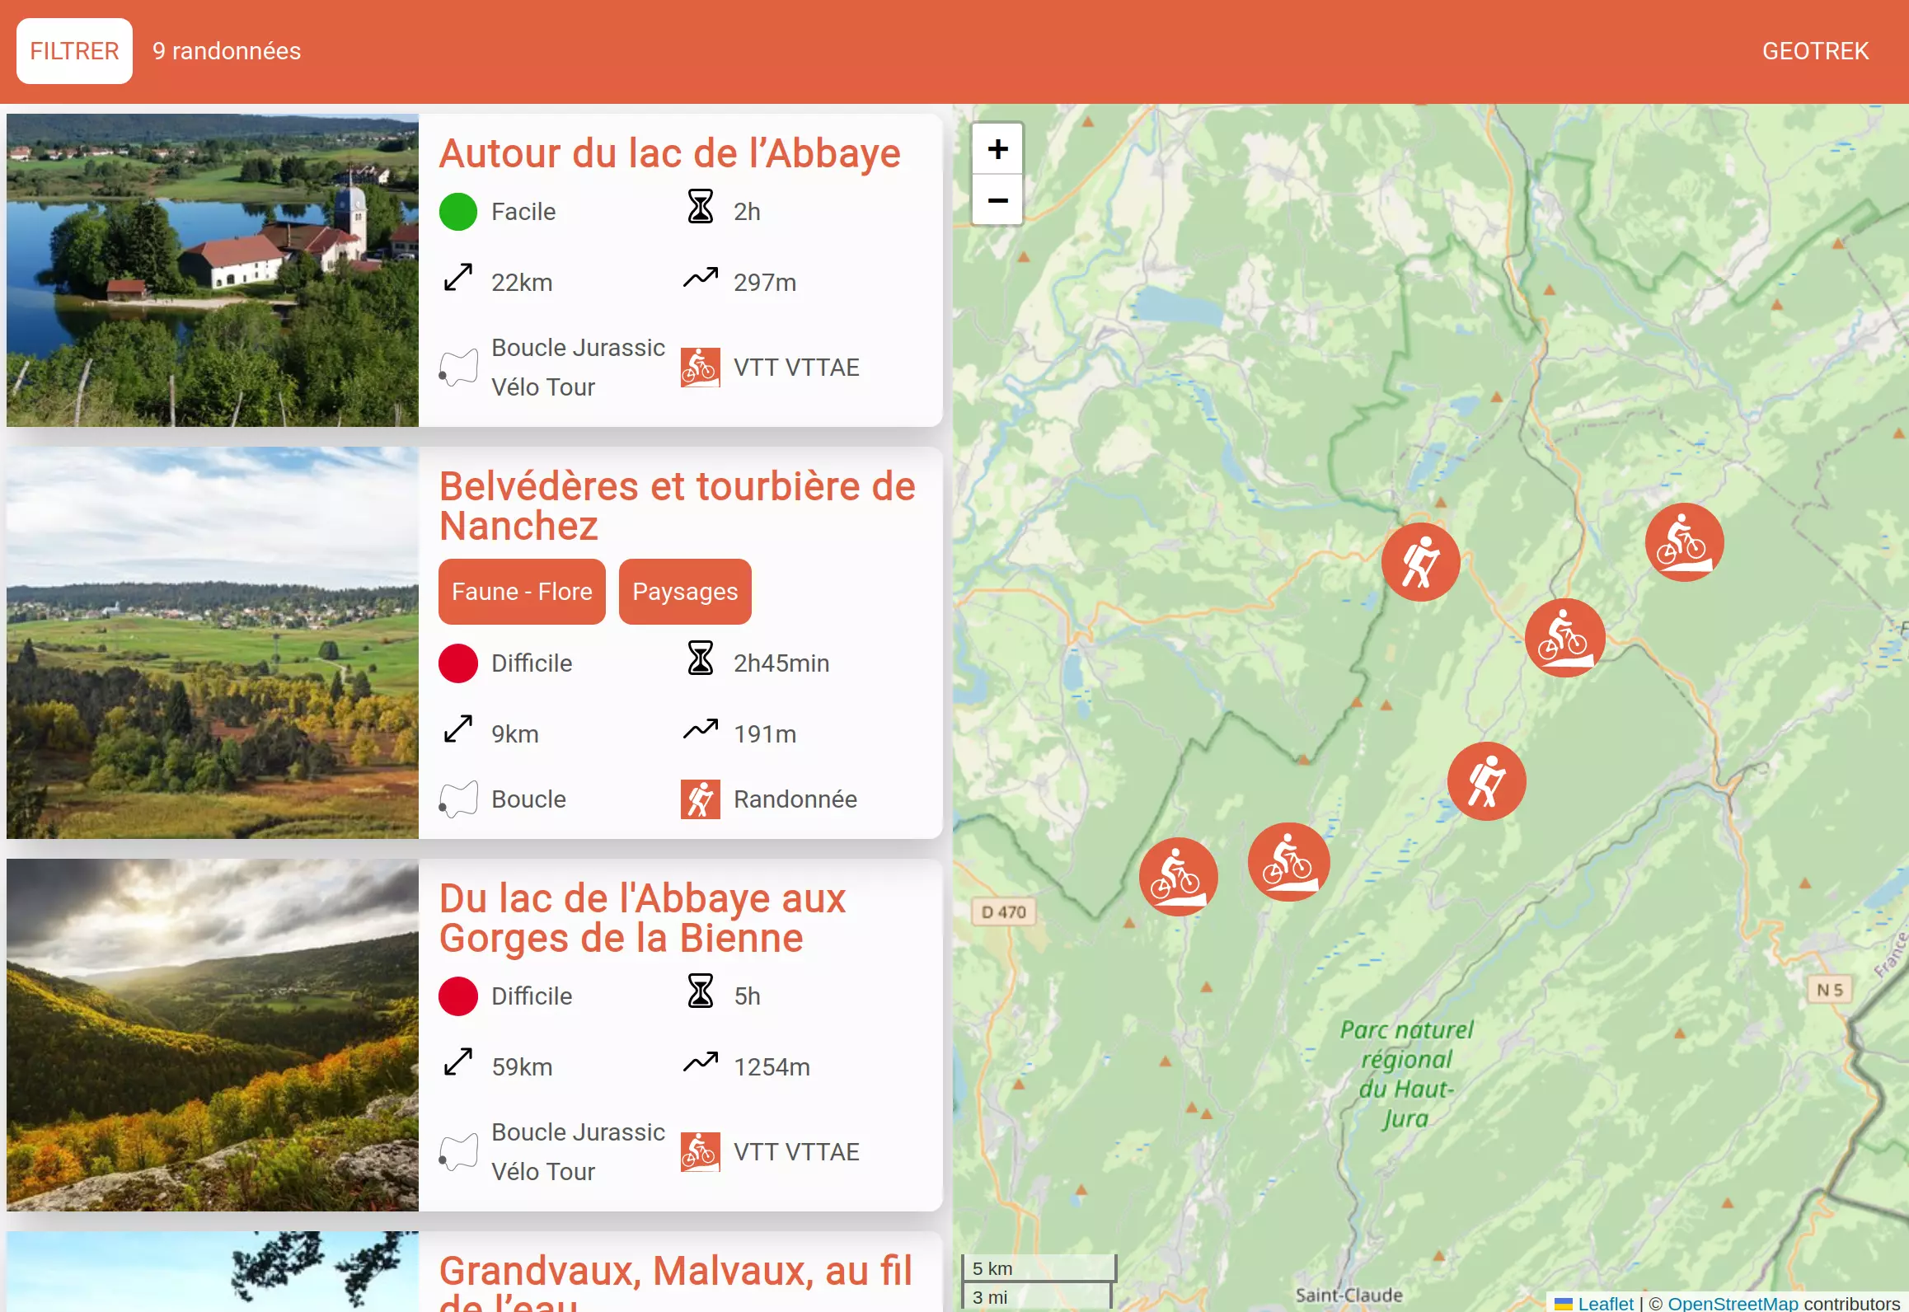1909x1312 pixels.
Task: Click the hourglass icon next to 2h45min
Action: click(701, 658)
